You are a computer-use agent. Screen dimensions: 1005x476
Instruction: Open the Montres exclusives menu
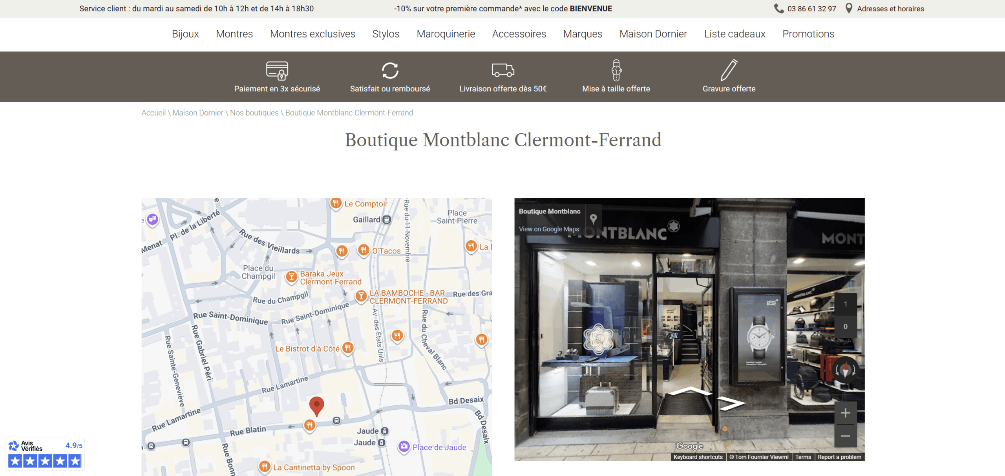point(312,34)
